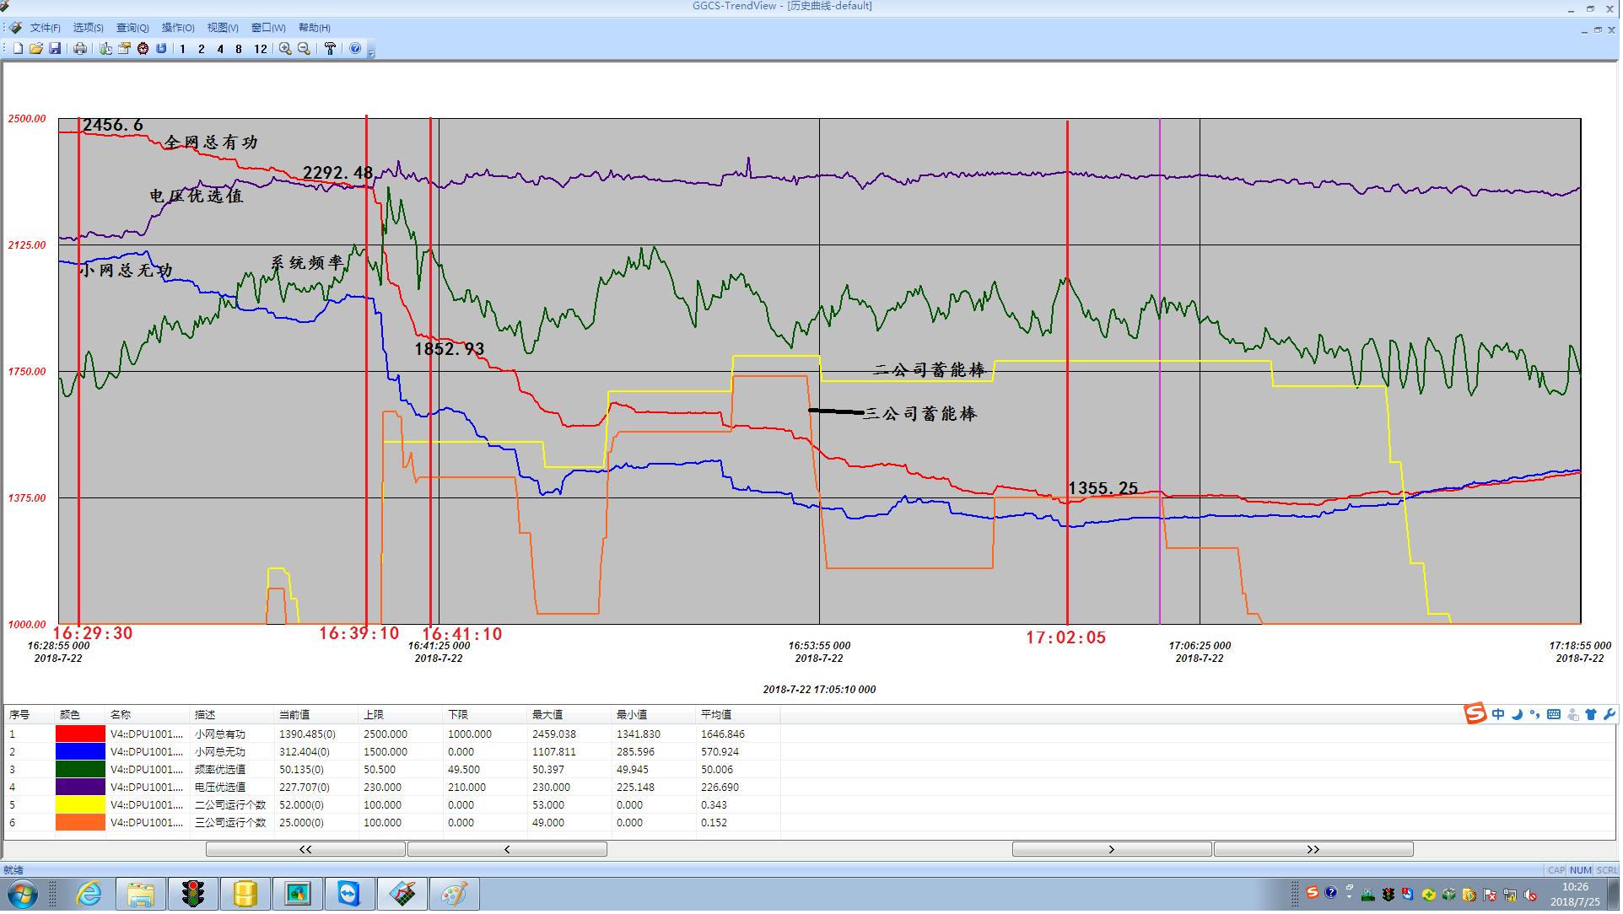
Task: Click the blue refresh icon in toolbar
Action: point(161,49)
